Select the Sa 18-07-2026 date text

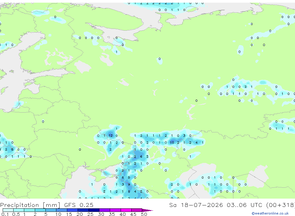(196, 205)
